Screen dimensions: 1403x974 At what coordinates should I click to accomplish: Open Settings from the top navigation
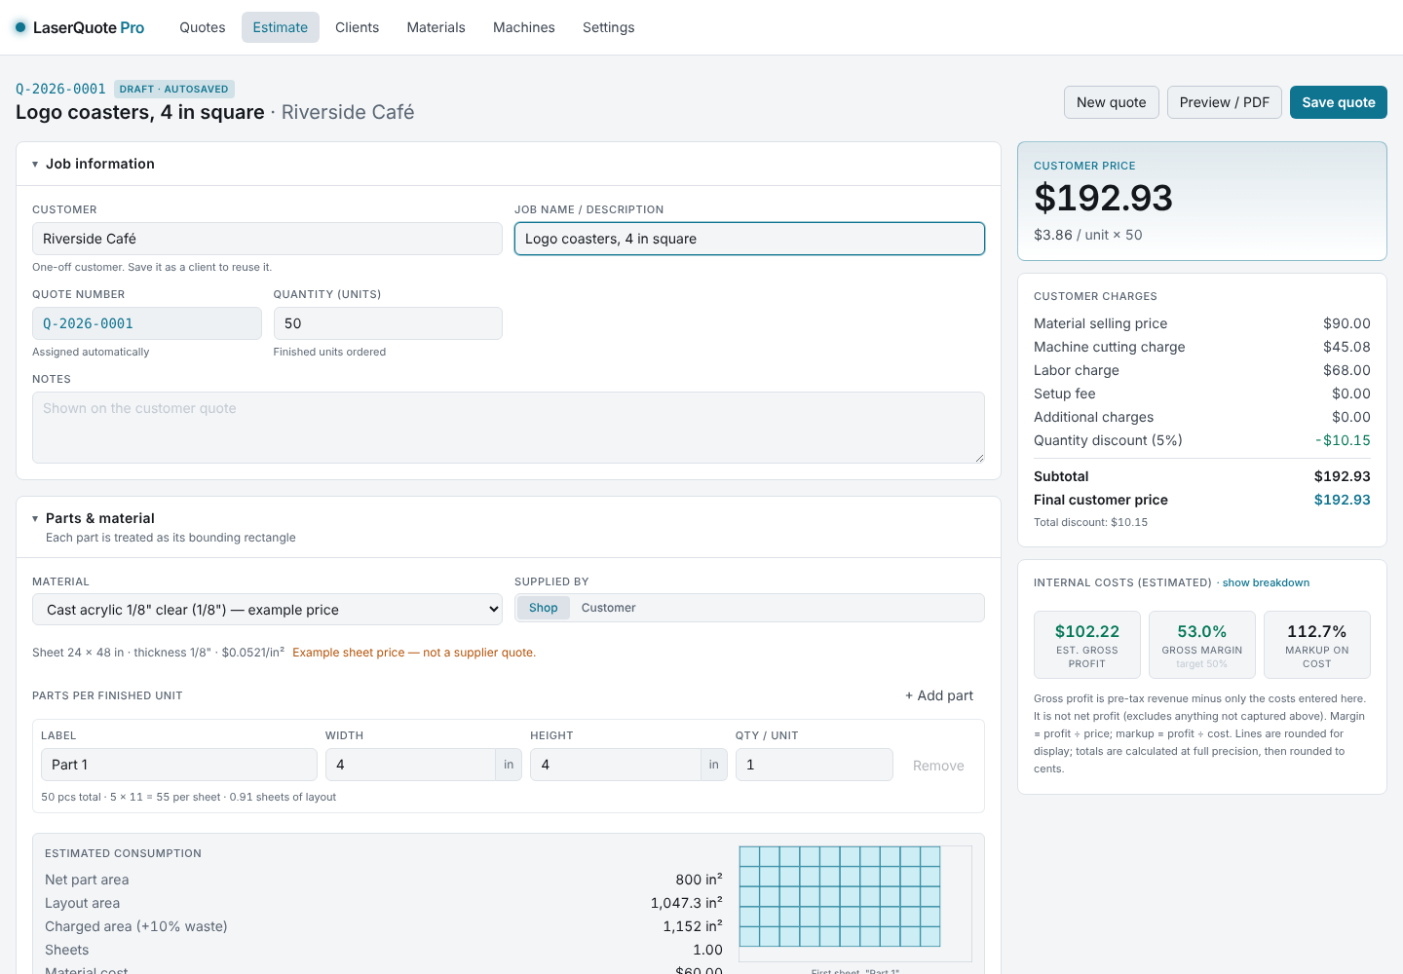[609, 27]
